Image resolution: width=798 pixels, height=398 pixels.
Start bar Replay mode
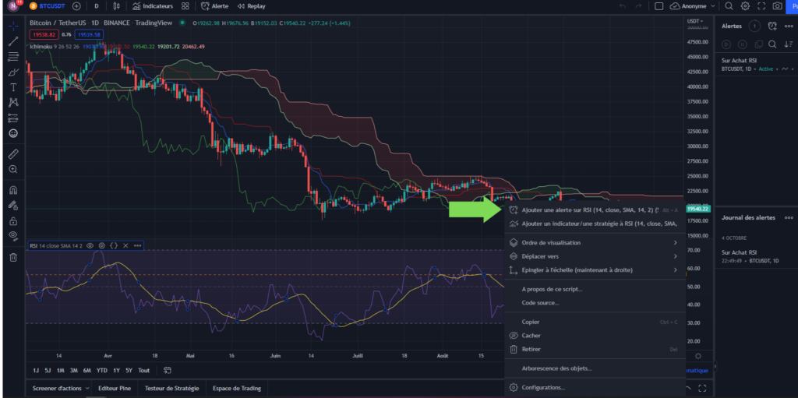coord(252,6)
